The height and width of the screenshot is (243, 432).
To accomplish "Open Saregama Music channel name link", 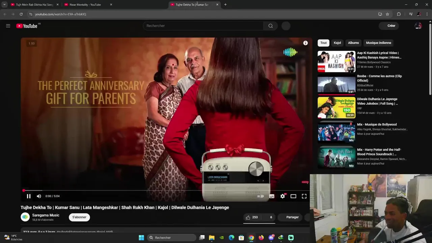I will tap(46, 215).
